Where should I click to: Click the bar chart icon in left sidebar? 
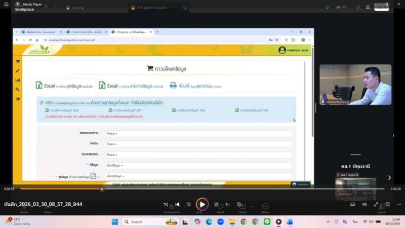(x=18, y=80)
